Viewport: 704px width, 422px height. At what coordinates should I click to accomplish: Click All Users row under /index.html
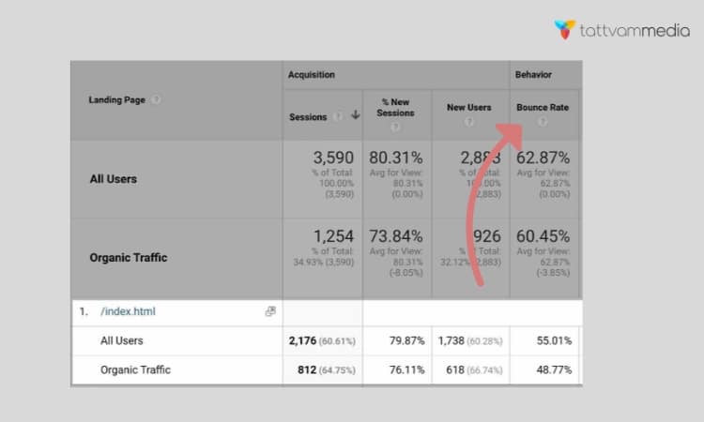pos(122,340)
